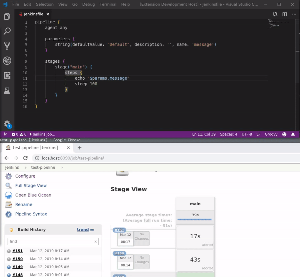Open a new Chrome tab
The image size is (300, 277).
pyautogui.click(x=80, y=148)
